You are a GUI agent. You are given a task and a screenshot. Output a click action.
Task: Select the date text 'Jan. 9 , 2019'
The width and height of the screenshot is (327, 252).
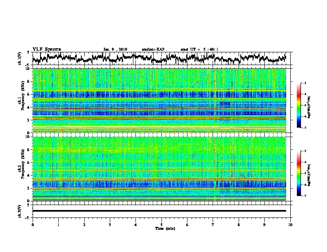pos(115,49)
